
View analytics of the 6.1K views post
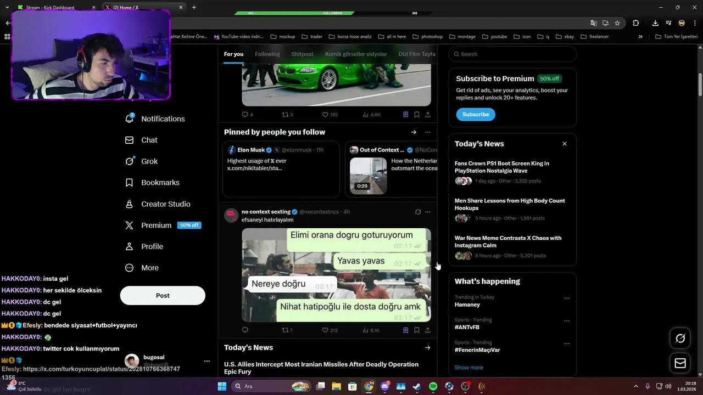coord(371,330)
